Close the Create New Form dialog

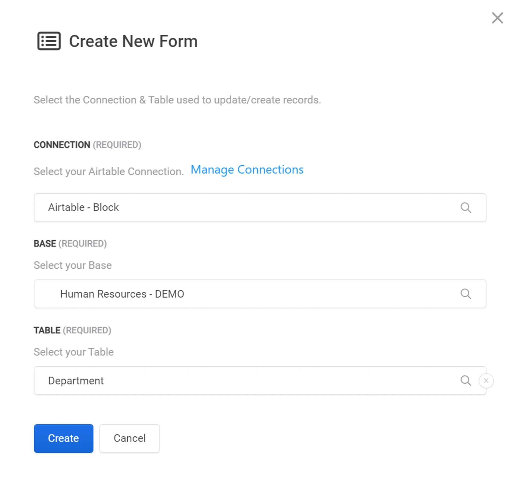coord(497,18)
